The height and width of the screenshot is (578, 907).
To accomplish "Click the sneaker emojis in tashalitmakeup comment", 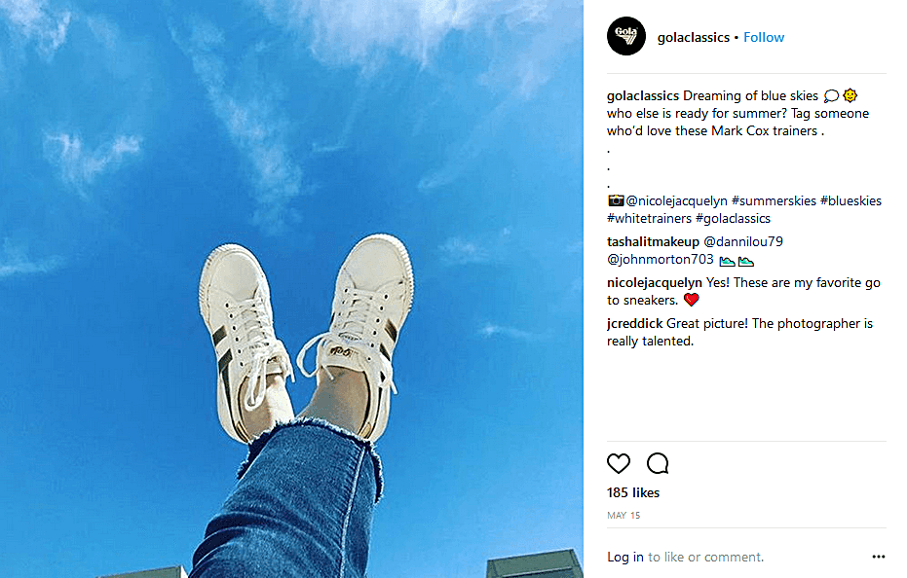I will [x=737, y=261].
